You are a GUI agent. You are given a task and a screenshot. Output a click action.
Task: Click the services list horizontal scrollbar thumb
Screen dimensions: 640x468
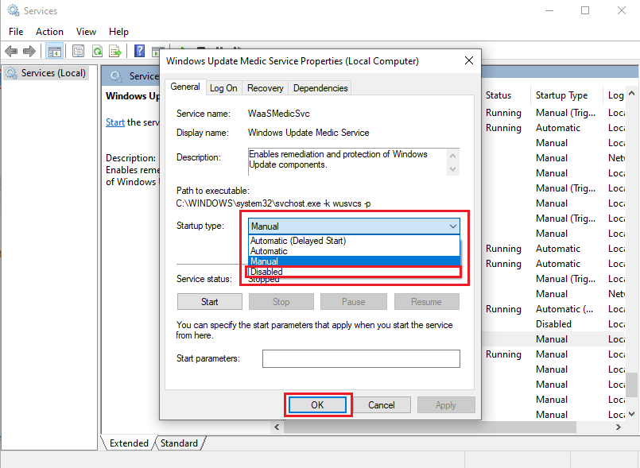[430, 427]
